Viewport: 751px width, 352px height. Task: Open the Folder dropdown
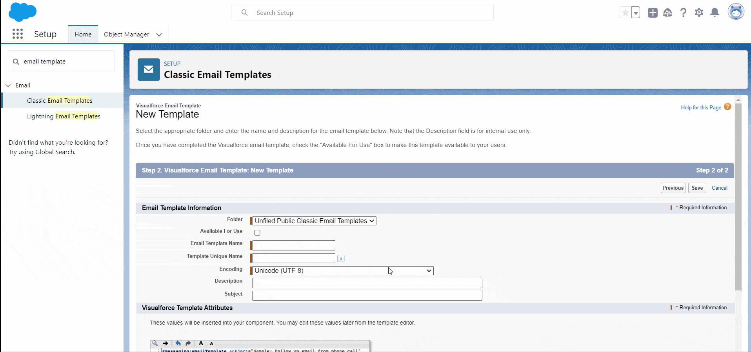point(314,221)
